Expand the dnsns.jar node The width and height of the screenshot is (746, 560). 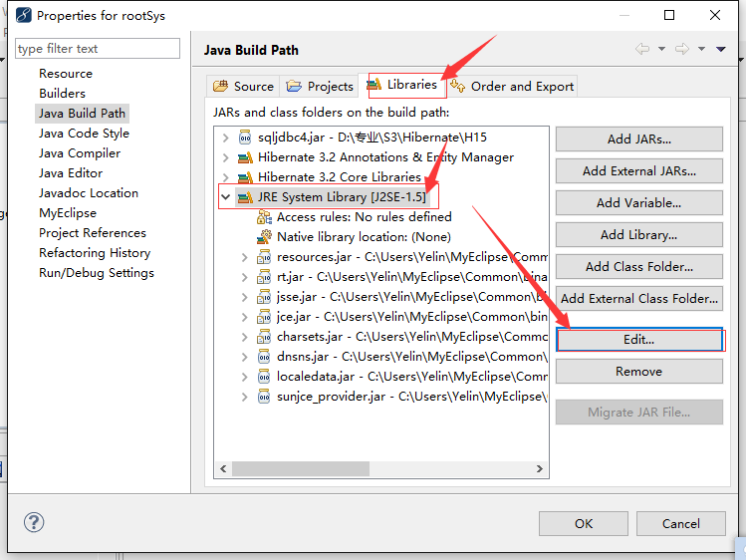click(x=245, y=357)
